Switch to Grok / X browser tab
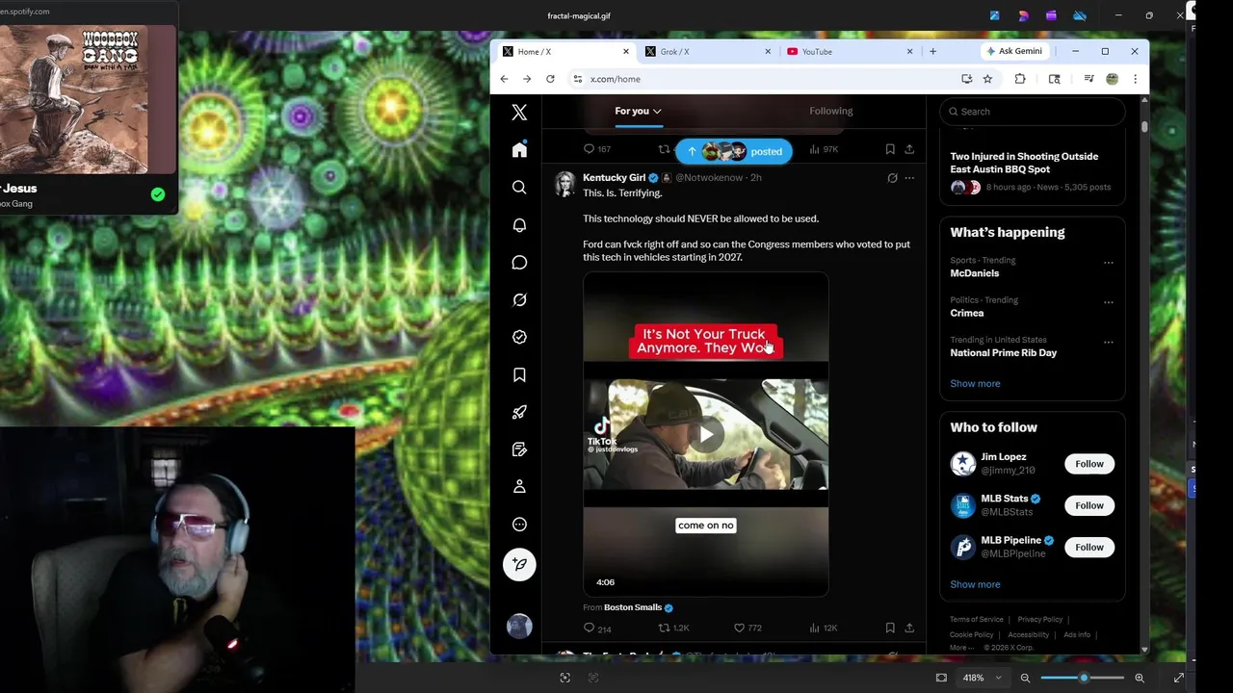The height and width of the screenshot is (693, 1233). (x=707, y=52)
